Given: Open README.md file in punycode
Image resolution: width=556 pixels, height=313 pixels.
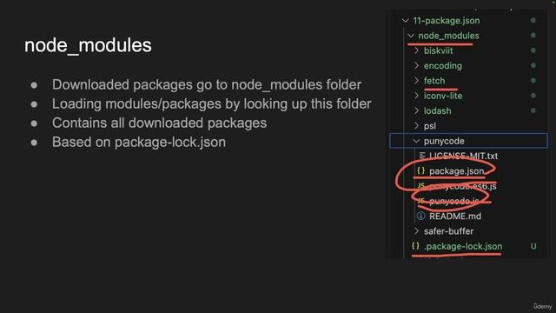Looking at the screenshot, I should point(455,216).
